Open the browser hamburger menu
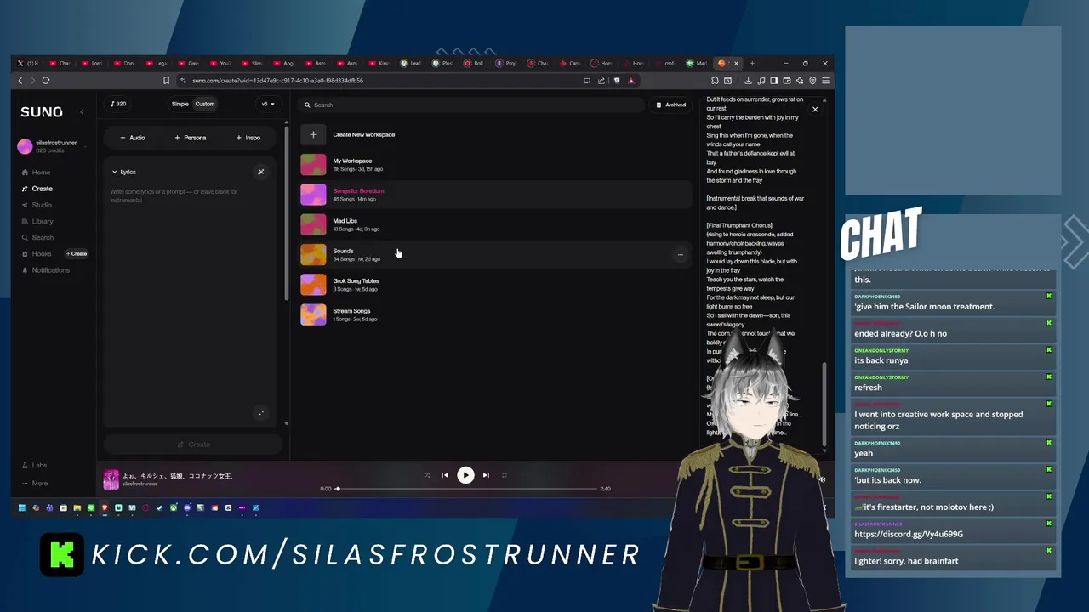 pos(825,81)
